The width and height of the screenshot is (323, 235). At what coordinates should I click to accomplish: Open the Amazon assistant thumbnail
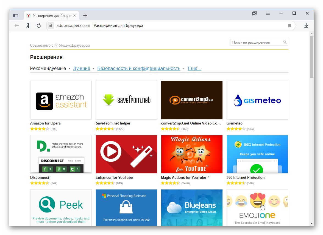pos(61,100)
